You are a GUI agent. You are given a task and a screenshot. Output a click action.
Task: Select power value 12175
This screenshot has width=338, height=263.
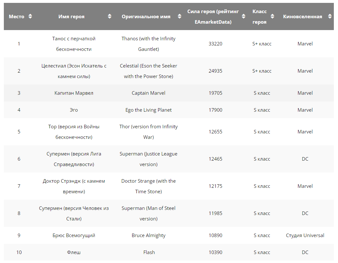[215, 186]
